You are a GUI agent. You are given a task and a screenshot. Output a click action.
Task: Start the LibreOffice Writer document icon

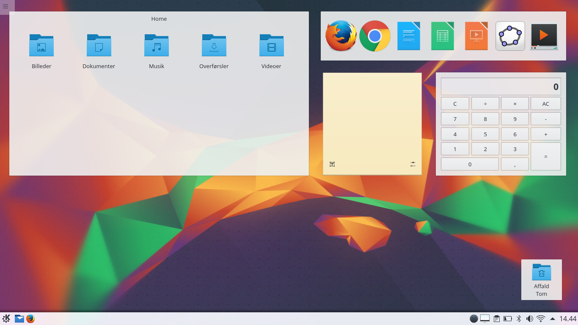(x=409, y=36)
